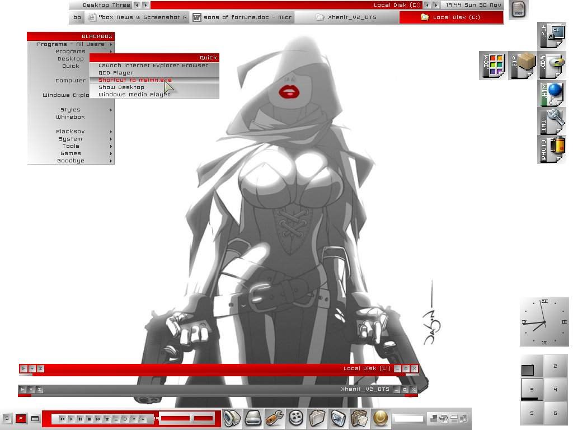Screen dimensions: 573x430
Task: Switch to sons of fortune.doc task
Action: point(242,17)
